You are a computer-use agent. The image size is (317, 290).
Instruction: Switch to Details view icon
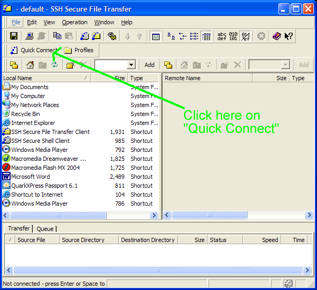[x=206, y=36]
